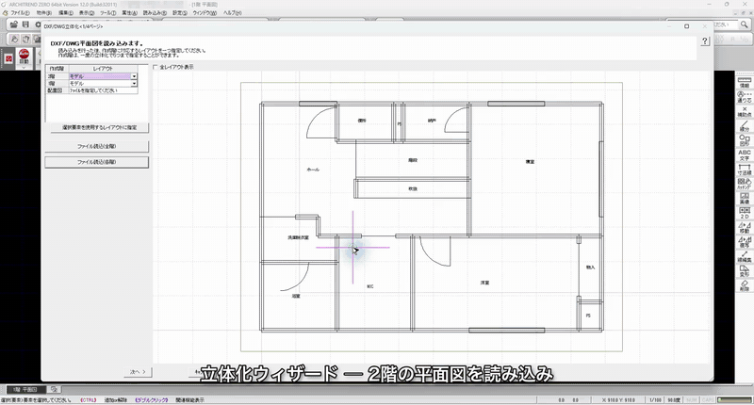Activate the ABC 文字 text tool

pos(744,154)
